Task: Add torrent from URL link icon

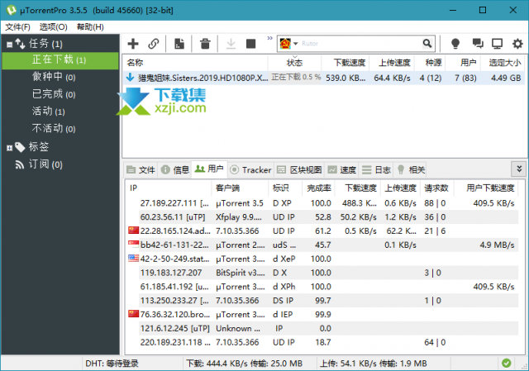Action: (x=154, y=44)
